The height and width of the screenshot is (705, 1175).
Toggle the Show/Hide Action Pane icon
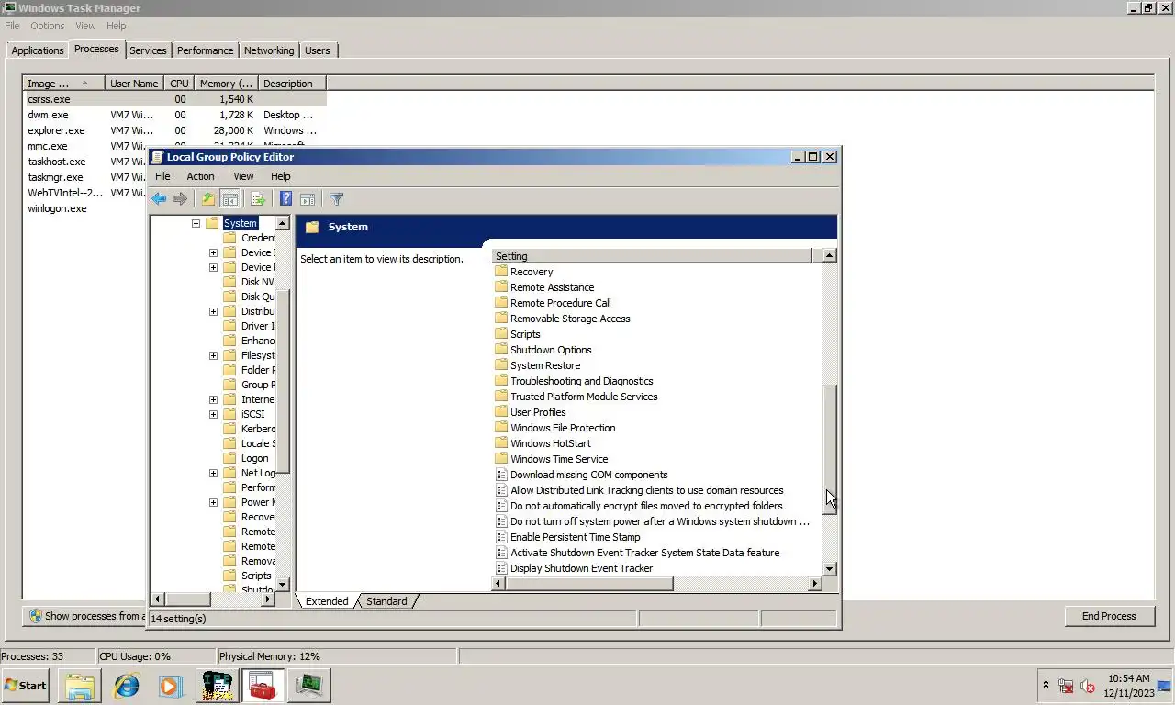point(308,199)
